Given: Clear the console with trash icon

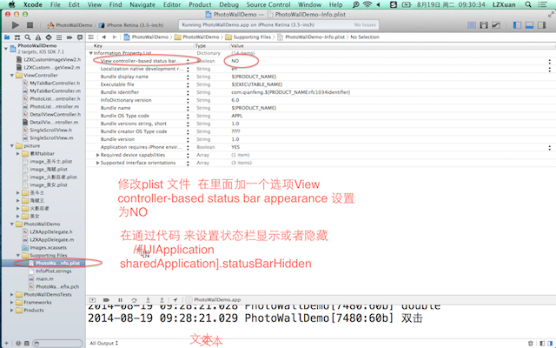Looking at the screenshot, I should point(531,343).
